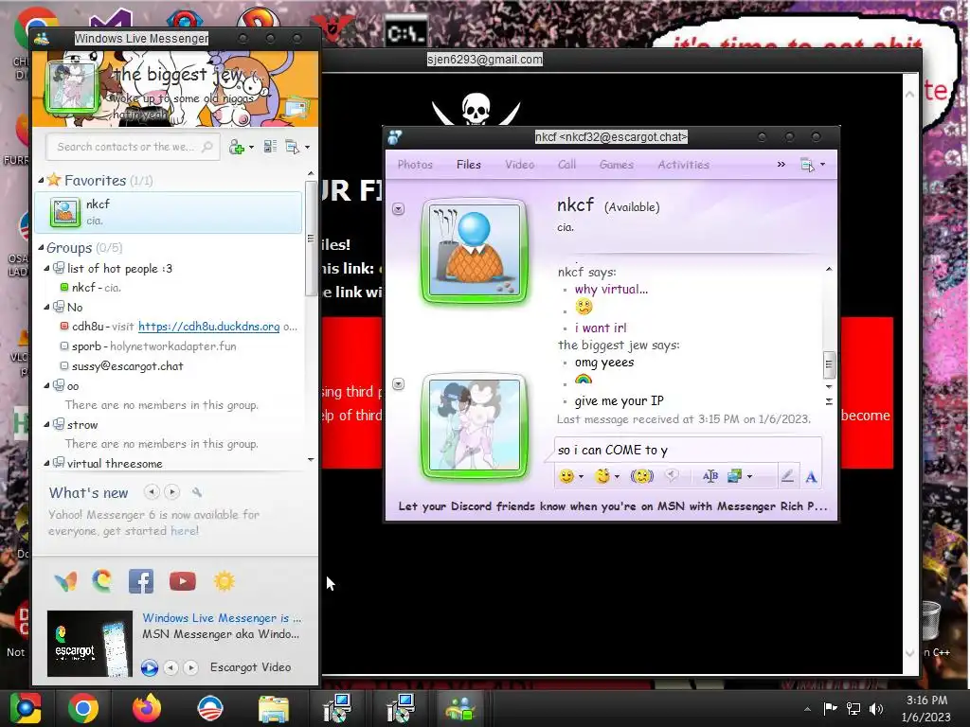Open Firefox from the taskbar
The image size is (970, 727).
(146, 708)
